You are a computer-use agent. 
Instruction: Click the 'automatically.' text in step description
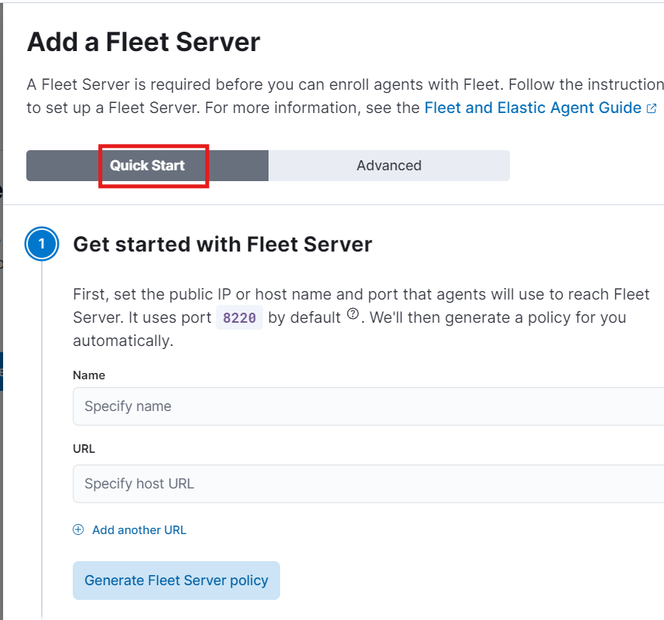tap(123, 341)
